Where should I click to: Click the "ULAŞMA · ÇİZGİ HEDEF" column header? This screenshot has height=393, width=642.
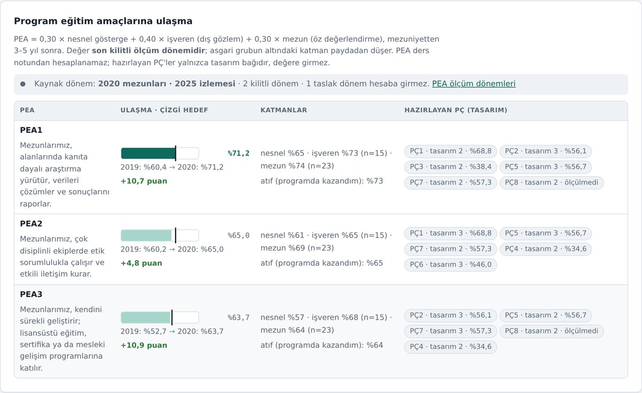point(164,110)
